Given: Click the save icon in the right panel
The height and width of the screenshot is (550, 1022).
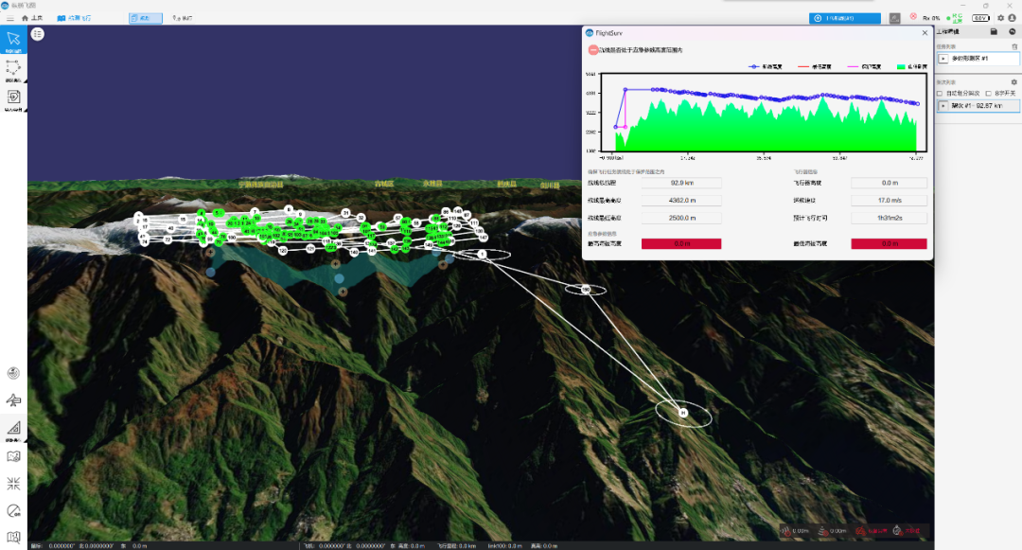Looking at the screenshot, I should (x=994, y=31).
